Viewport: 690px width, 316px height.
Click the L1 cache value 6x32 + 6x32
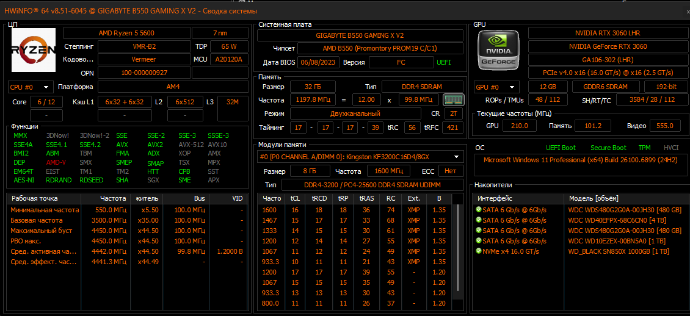(x=125, y=102)
